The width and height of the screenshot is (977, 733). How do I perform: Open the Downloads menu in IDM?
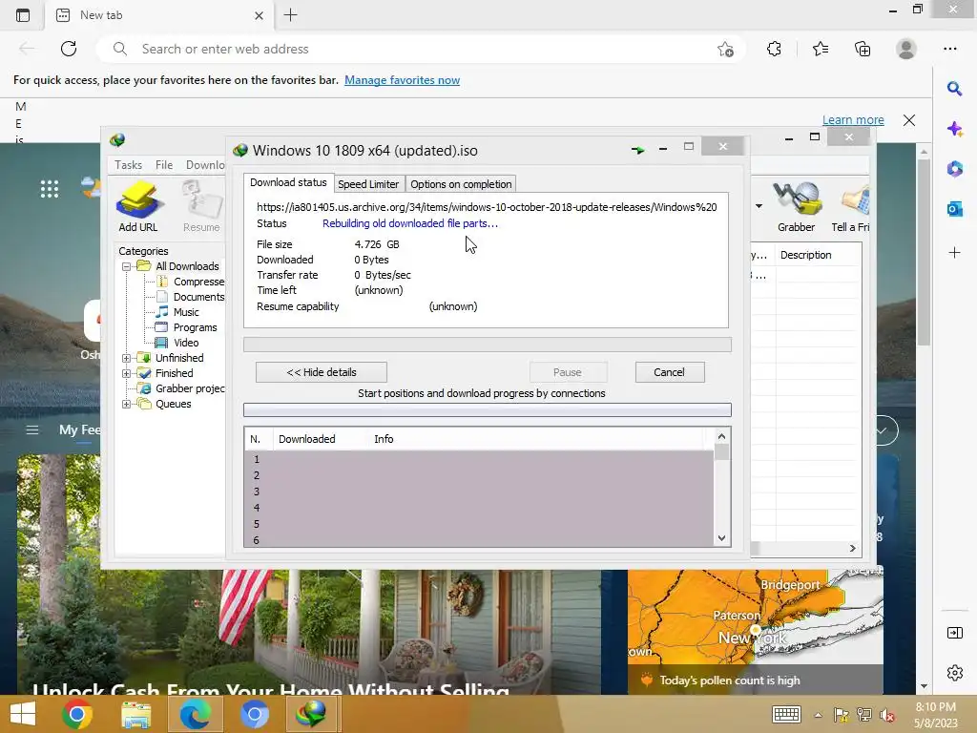point(205,165)
